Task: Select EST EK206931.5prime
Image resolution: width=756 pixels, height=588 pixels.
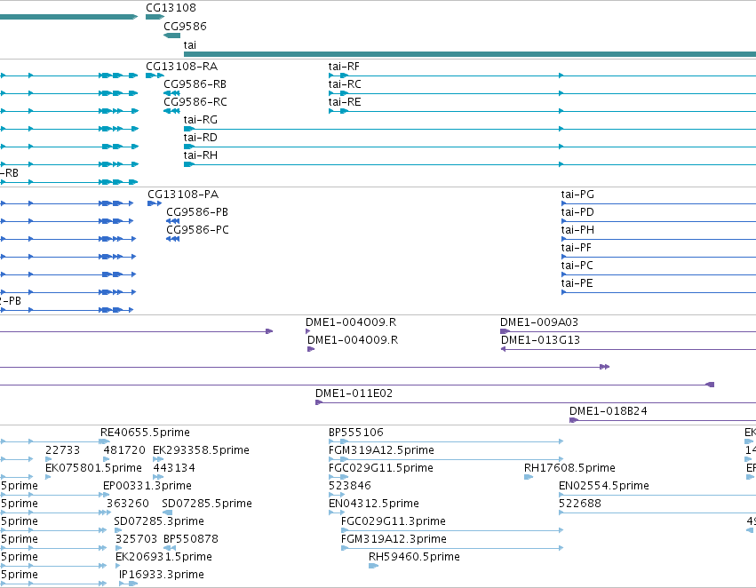Action: point(163,557)
